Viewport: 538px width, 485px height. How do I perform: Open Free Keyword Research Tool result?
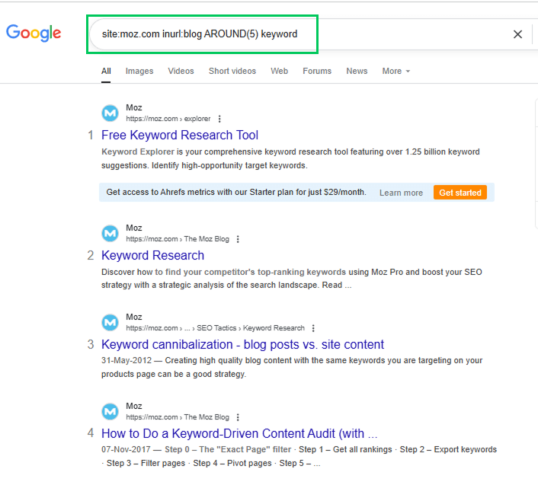[x=180, y=135]
